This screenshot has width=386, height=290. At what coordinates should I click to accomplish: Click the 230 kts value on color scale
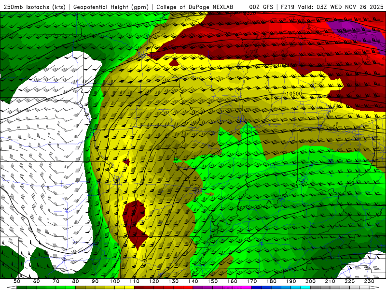coord(369,281)
